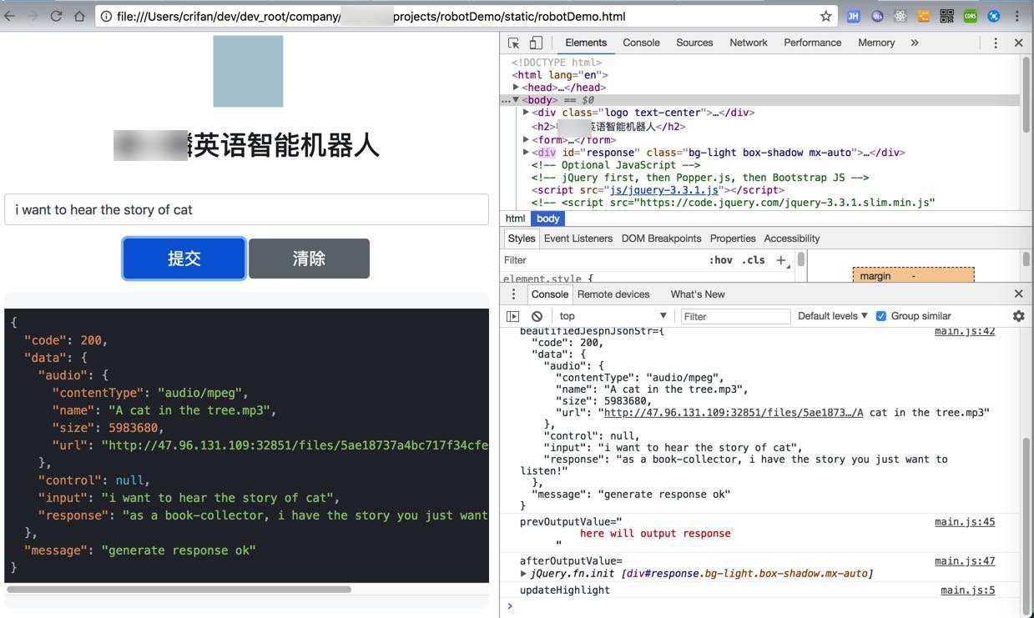Open the QR code extension
1034x618 pixels.
947,16
